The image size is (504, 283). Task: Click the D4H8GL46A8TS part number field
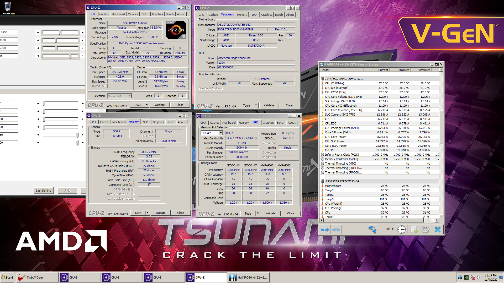pyautogui.click(x=242, y=152)
